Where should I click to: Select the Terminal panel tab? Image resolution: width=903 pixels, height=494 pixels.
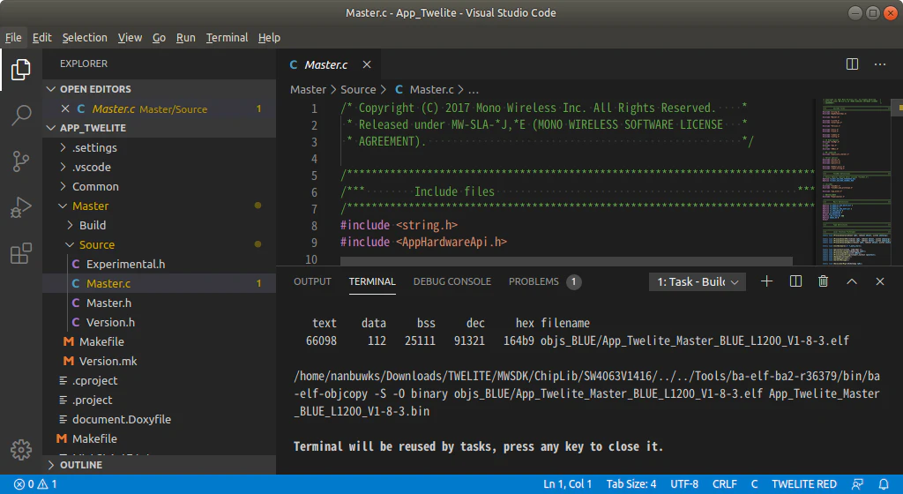372,281
